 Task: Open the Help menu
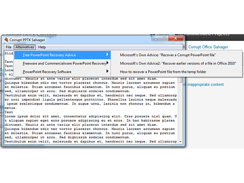[42, 47]
